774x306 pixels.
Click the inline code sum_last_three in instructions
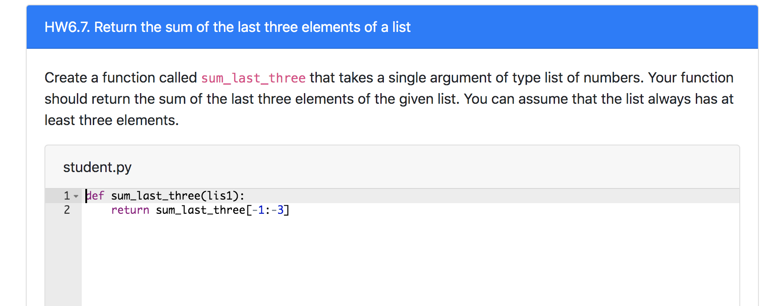pyautogui.click(x=252, y=78)
